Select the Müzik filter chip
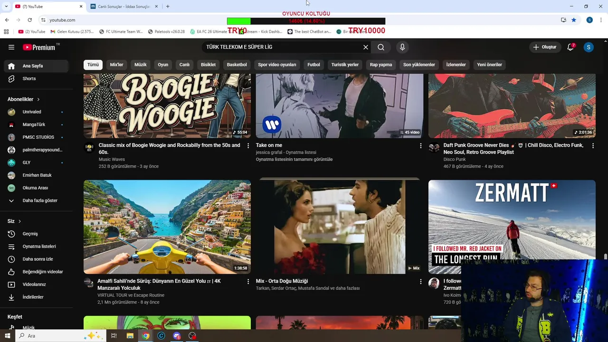608x342 pixels. coord(141,65)
